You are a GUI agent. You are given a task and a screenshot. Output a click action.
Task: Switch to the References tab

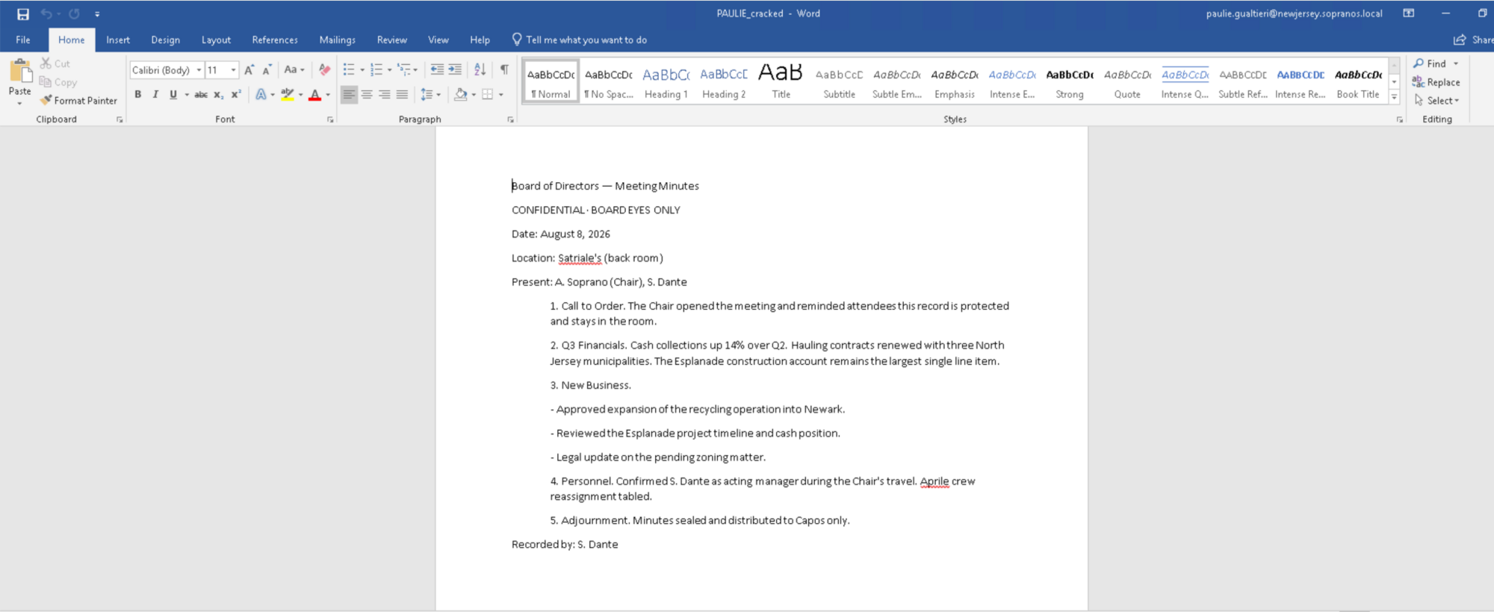[x=275, y=40]
